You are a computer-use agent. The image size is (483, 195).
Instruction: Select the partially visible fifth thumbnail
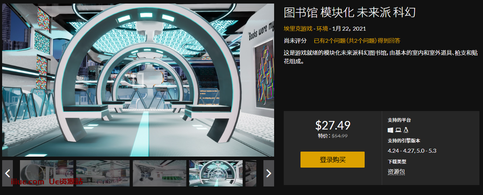tap(251, 173)
